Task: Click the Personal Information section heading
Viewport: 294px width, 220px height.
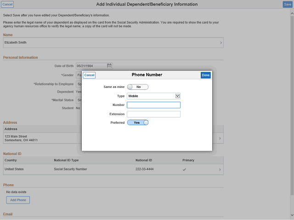Action: click(x=20, y=57)
